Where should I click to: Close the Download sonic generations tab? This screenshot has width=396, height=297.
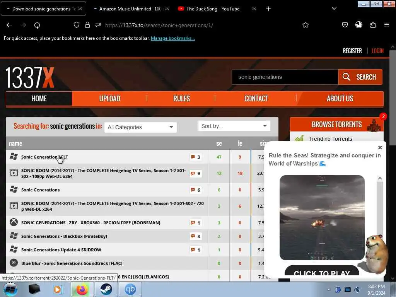(80, 9)
